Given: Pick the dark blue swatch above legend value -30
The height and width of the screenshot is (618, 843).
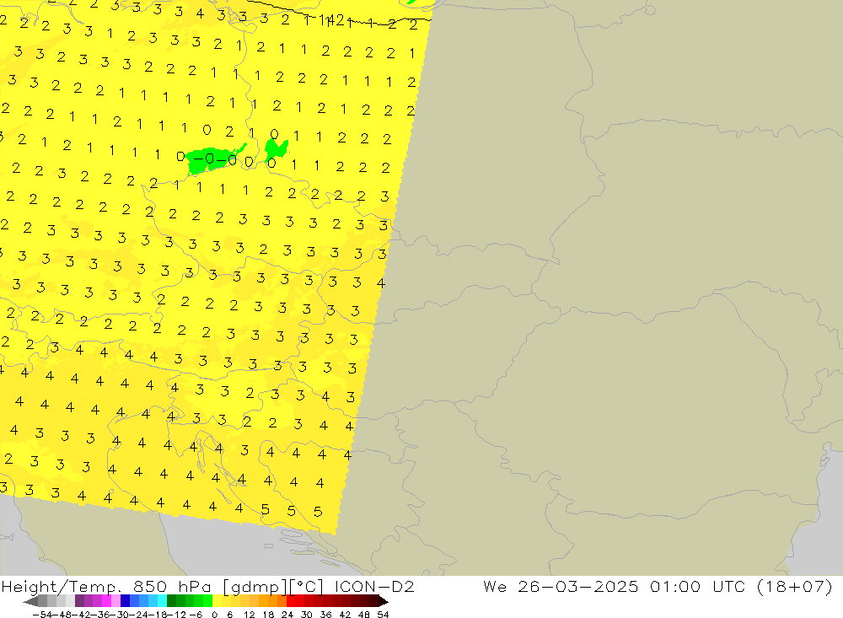Looking at the screenshot, I should [x=125, y=601].
